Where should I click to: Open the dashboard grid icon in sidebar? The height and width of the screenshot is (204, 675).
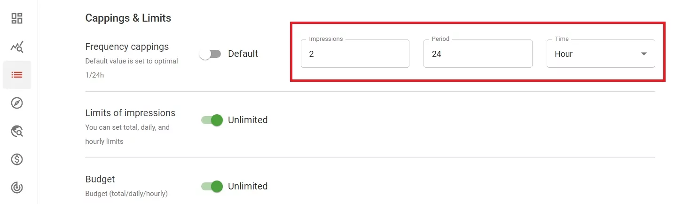coord(17,18)
